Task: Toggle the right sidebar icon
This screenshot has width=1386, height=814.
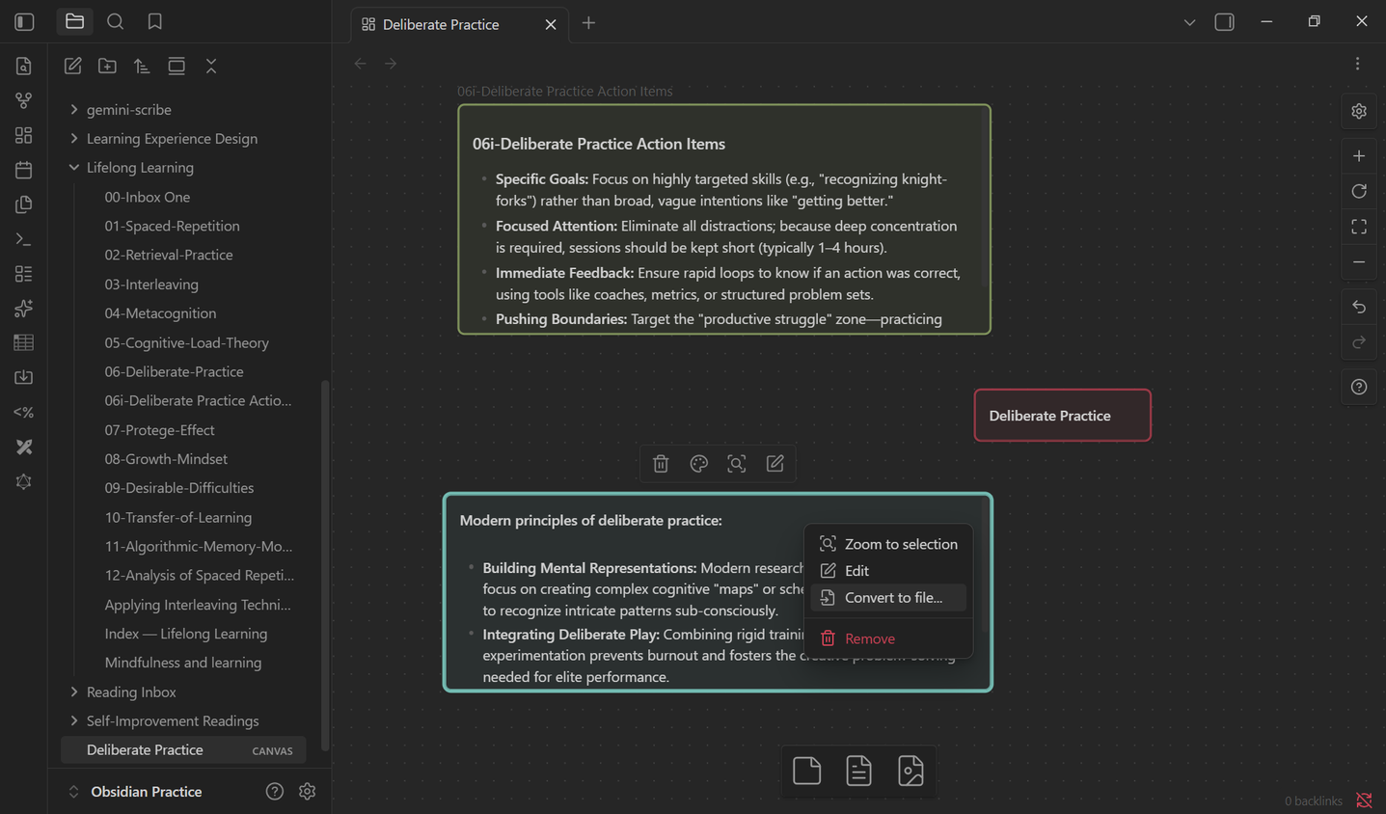Action: pyautogui.click(x=1224, y=22)
